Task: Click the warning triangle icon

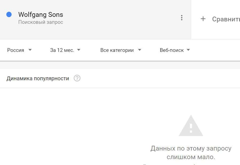Action: (191, 126)
